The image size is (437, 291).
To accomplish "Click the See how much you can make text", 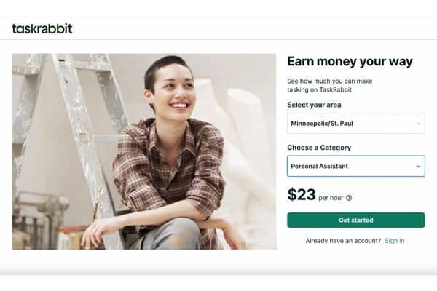I will pos(330,81).
